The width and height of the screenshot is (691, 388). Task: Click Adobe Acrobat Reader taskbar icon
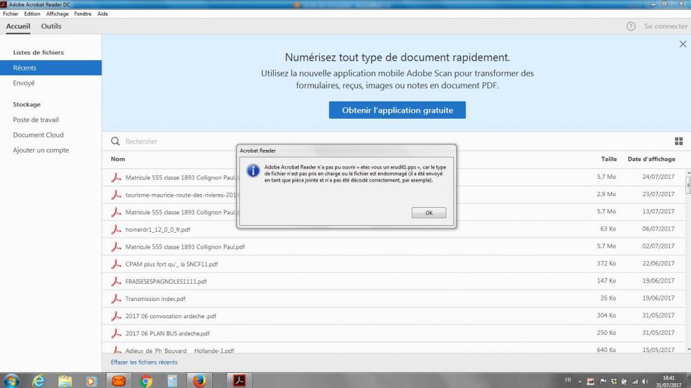(239, 380)
